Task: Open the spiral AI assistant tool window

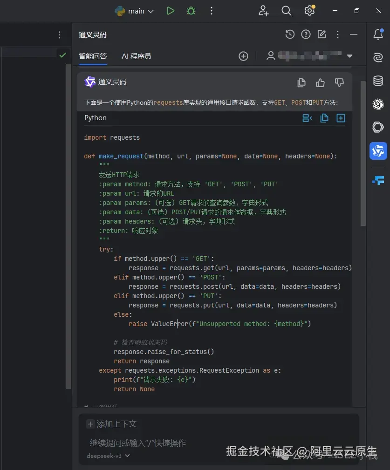Action: 378,57
